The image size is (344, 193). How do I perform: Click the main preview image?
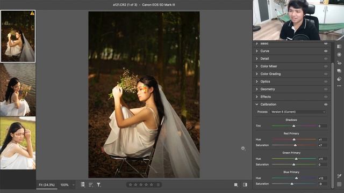(144, 95)
